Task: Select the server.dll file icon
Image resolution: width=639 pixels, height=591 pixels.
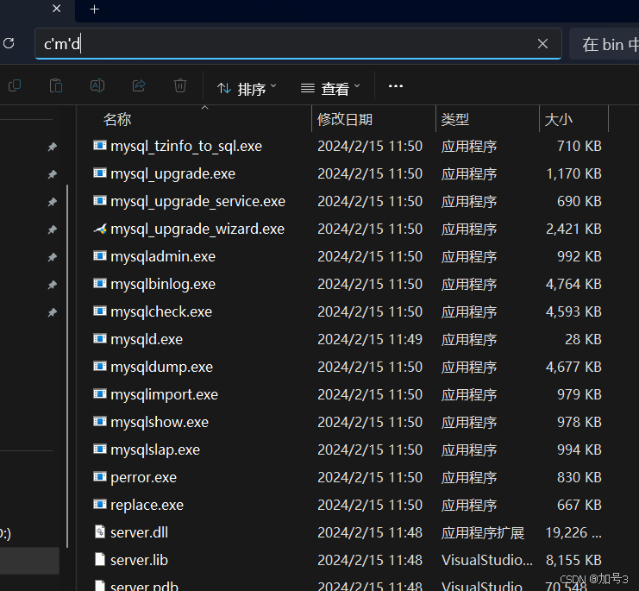Action: pos(100,531)
